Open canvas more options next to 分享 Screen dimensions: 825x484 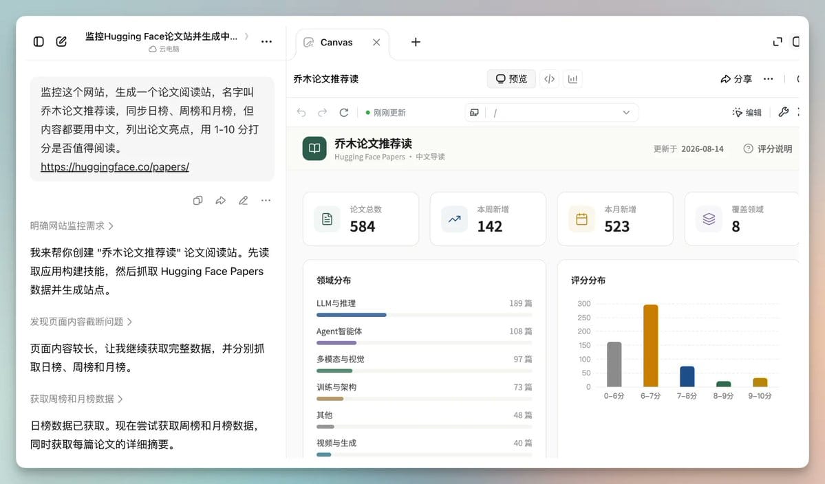click(x=768, y=79)
